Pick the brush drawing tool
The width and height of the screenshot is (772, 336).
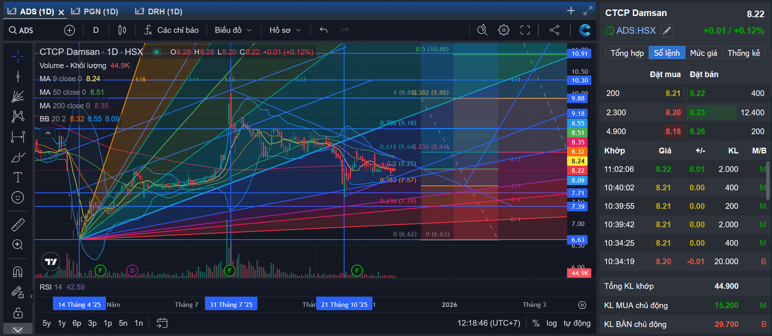(18, 157)
